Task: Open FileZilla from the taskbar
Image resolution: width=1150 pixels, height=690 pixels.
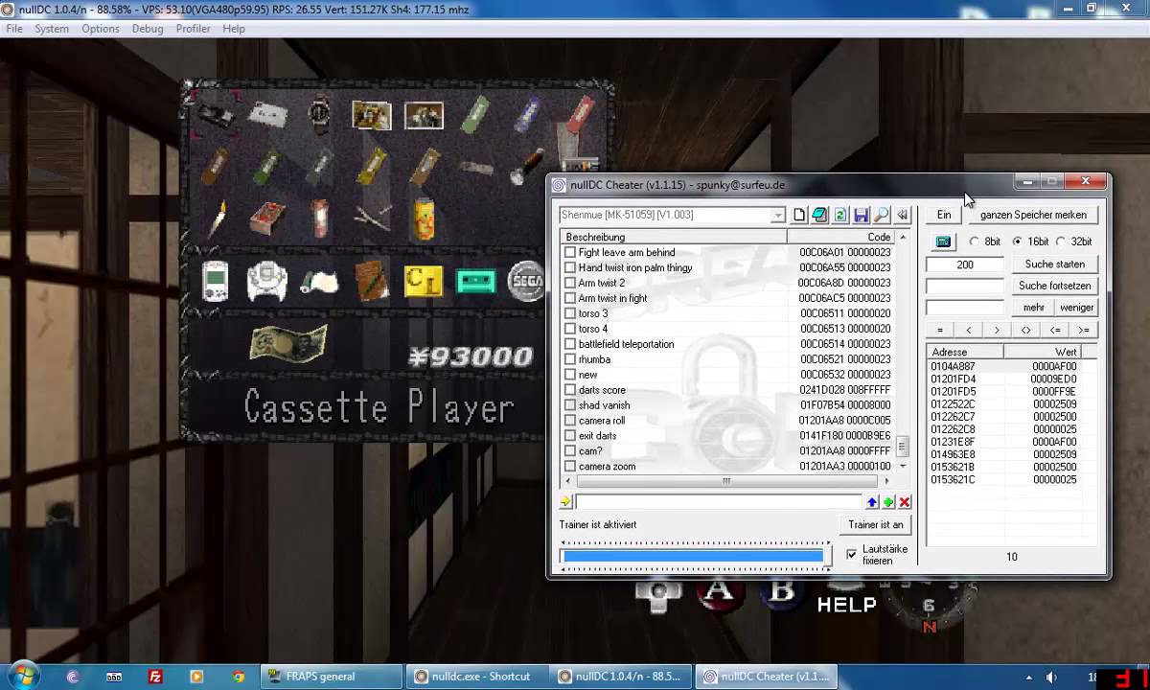Action: (x=155, y=677)
